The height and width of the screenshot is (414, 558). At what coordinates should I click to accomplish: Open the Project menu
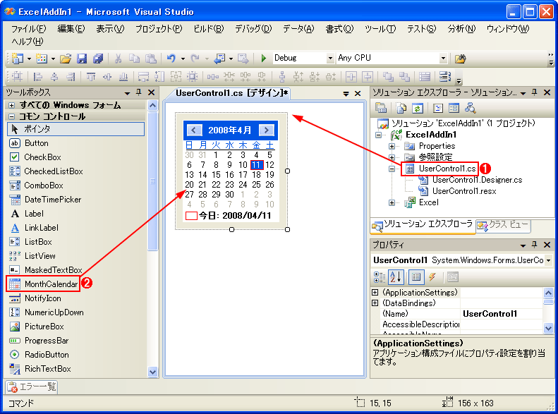point(158,29)
